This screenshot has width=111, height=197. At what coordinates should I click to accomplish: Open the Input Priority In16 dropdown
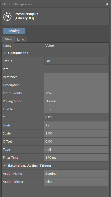point(76,93)
